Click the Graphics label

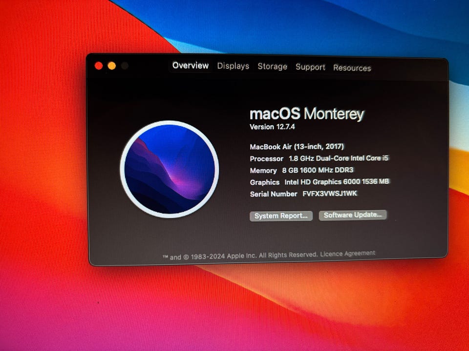265,182
